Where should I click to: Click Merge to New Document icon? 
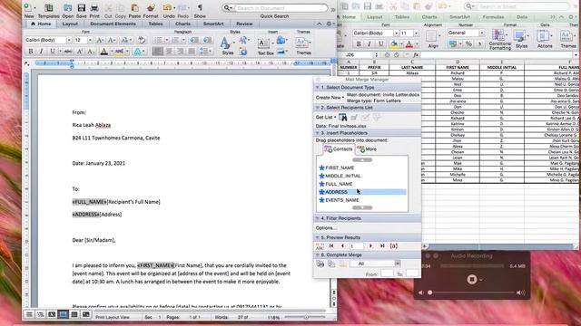(x=331, y=264)
